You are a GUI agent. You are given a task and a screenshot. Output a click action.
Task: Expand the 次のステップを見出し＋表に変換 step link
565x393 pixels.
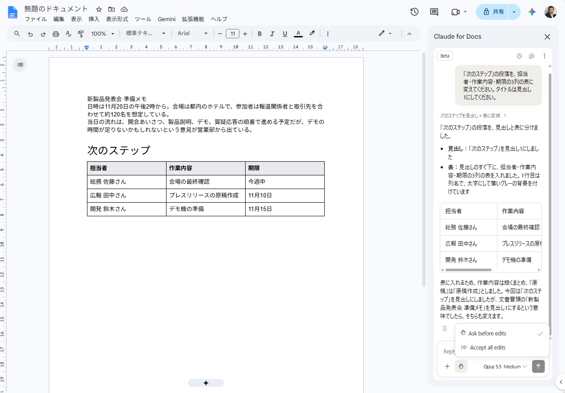point(473,116)
